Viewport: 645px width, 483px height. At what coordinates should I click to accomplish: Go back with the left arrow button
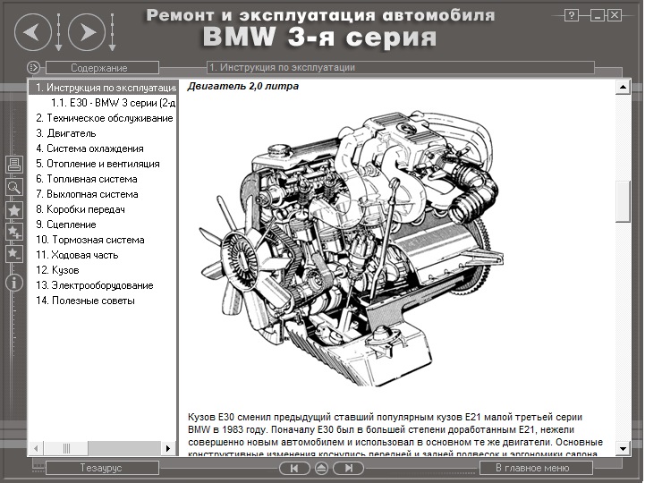33,32
